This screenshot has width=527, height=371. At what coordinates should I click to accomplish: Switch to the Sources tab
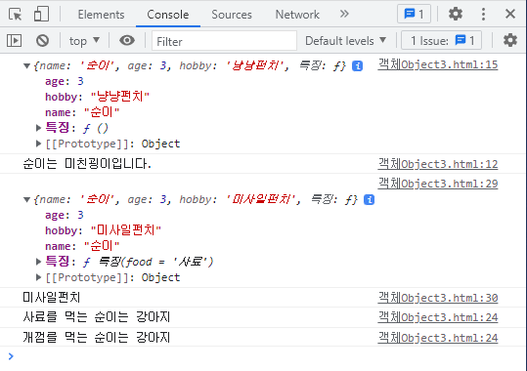[232, 15]
